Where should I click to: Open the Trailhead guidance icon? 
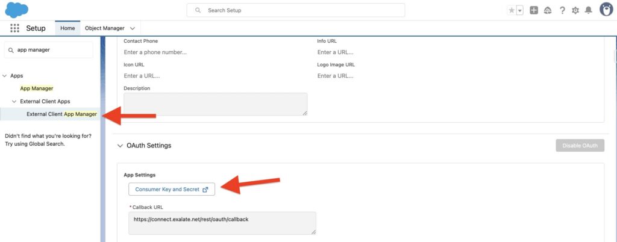[548, 10]
